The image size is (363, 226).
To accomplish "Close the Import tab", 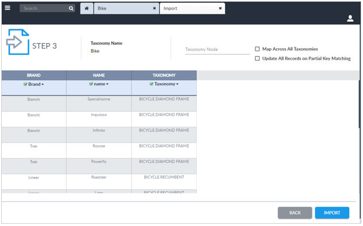I will [220, 8].
